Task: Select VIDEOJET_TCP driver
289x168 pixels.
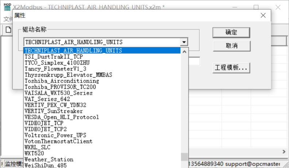Action: [102, 123]
